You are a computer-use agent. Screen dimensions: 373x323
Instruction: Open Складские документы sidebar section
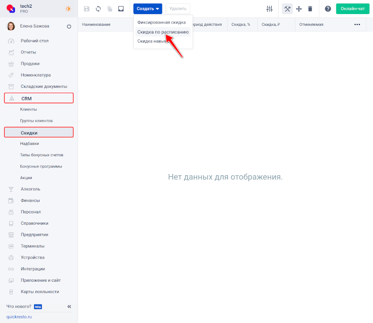tap(44, 87)
